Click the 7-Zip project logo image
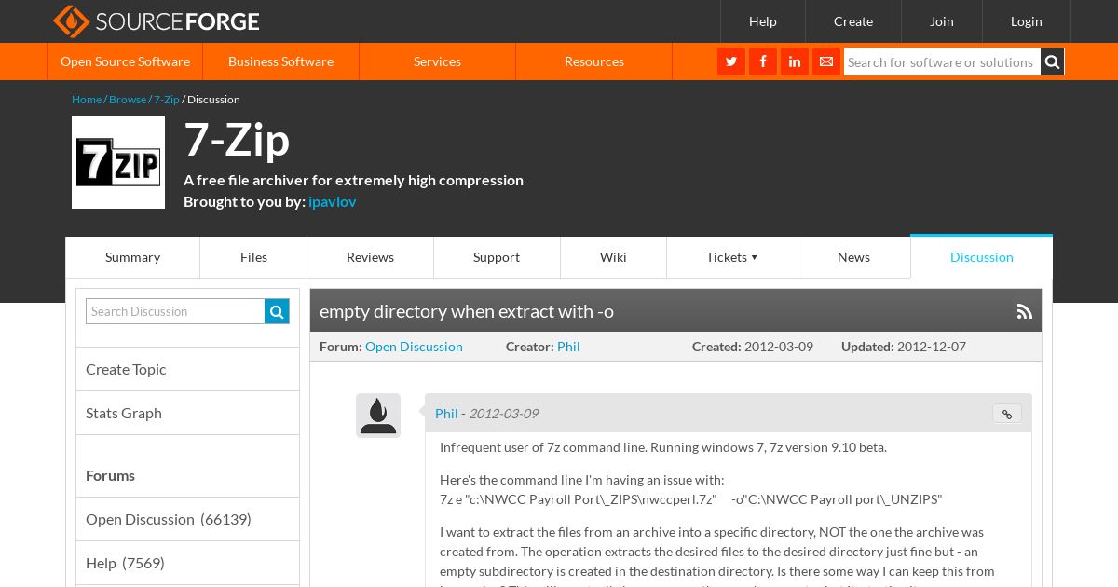The height and width of the screenshot is (587, 1118). point(118,162)
